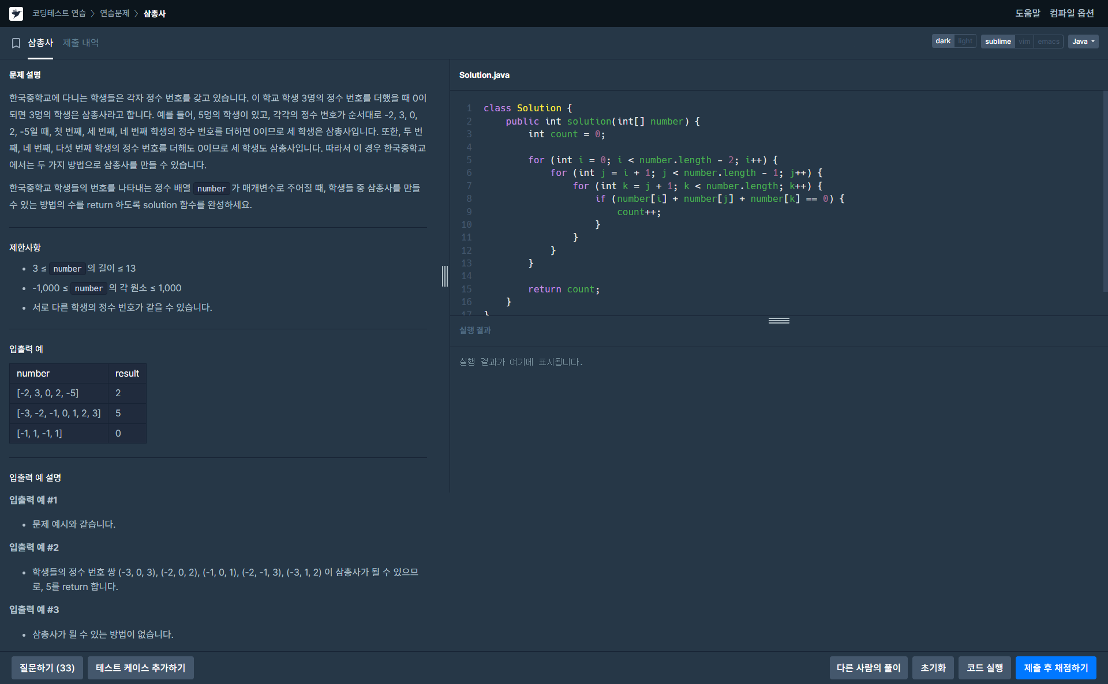This screenshot has height=684, width=1108.
Task: Click the horizontal resize handle above 실행 결과
Action: pyautogui.click(x=778, y=321)
